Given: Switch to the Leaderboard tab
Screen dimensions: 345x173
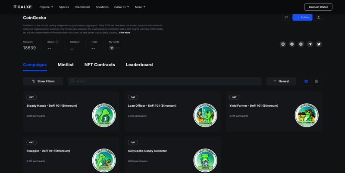Looking at the screenshot, I should (139, 65).
